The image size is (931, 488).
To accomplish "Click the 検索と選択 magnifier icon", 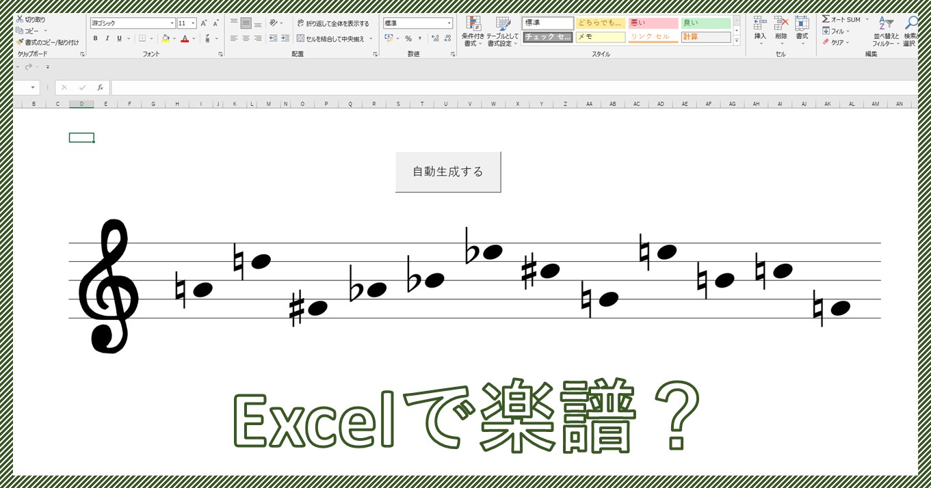I will [911, 23].
